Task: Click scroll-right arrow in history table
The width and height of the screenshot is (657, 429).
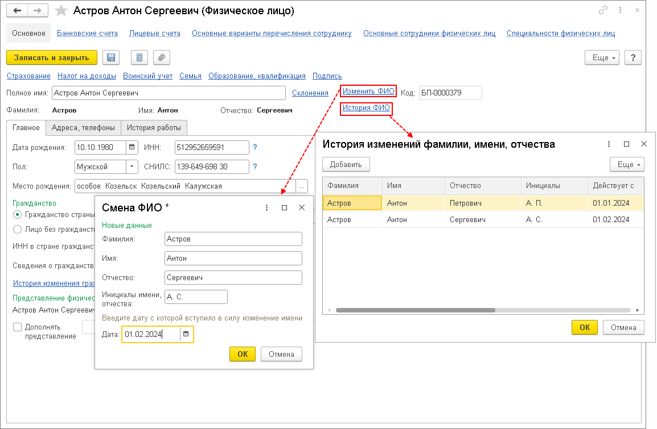Action: (x=637, y=310)
